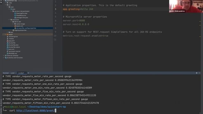Open pom.xml in project tree
203x114 pixels.
(11, 49)
